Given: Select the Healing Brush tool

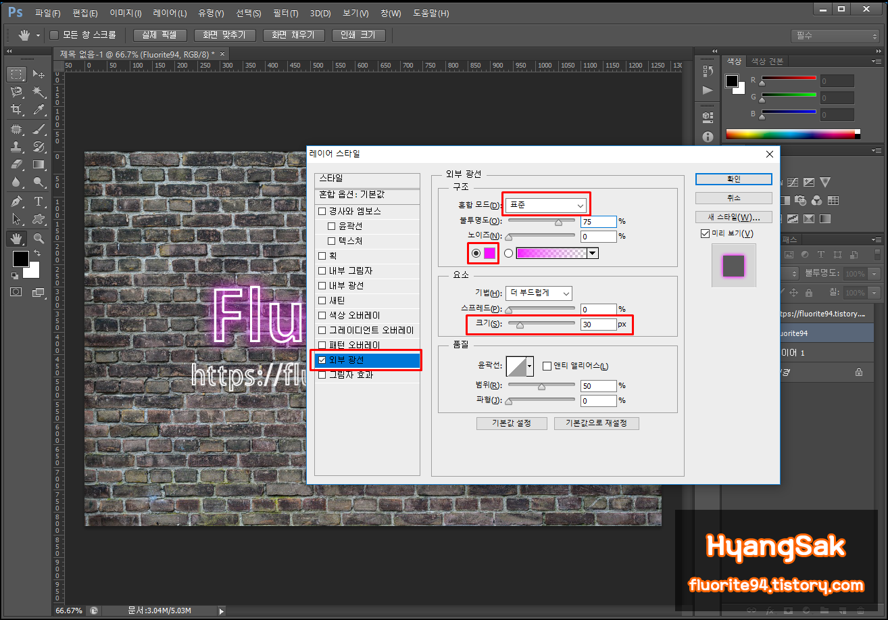Looking at the screenshot, I should (17, 129).
